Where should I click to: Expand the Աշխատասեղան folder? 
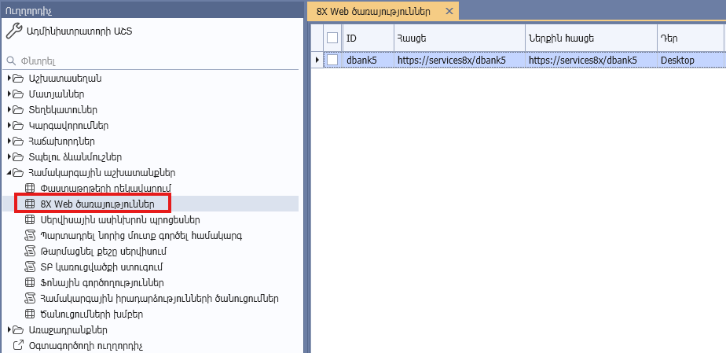pyautogui.click(x=9, y=79)
